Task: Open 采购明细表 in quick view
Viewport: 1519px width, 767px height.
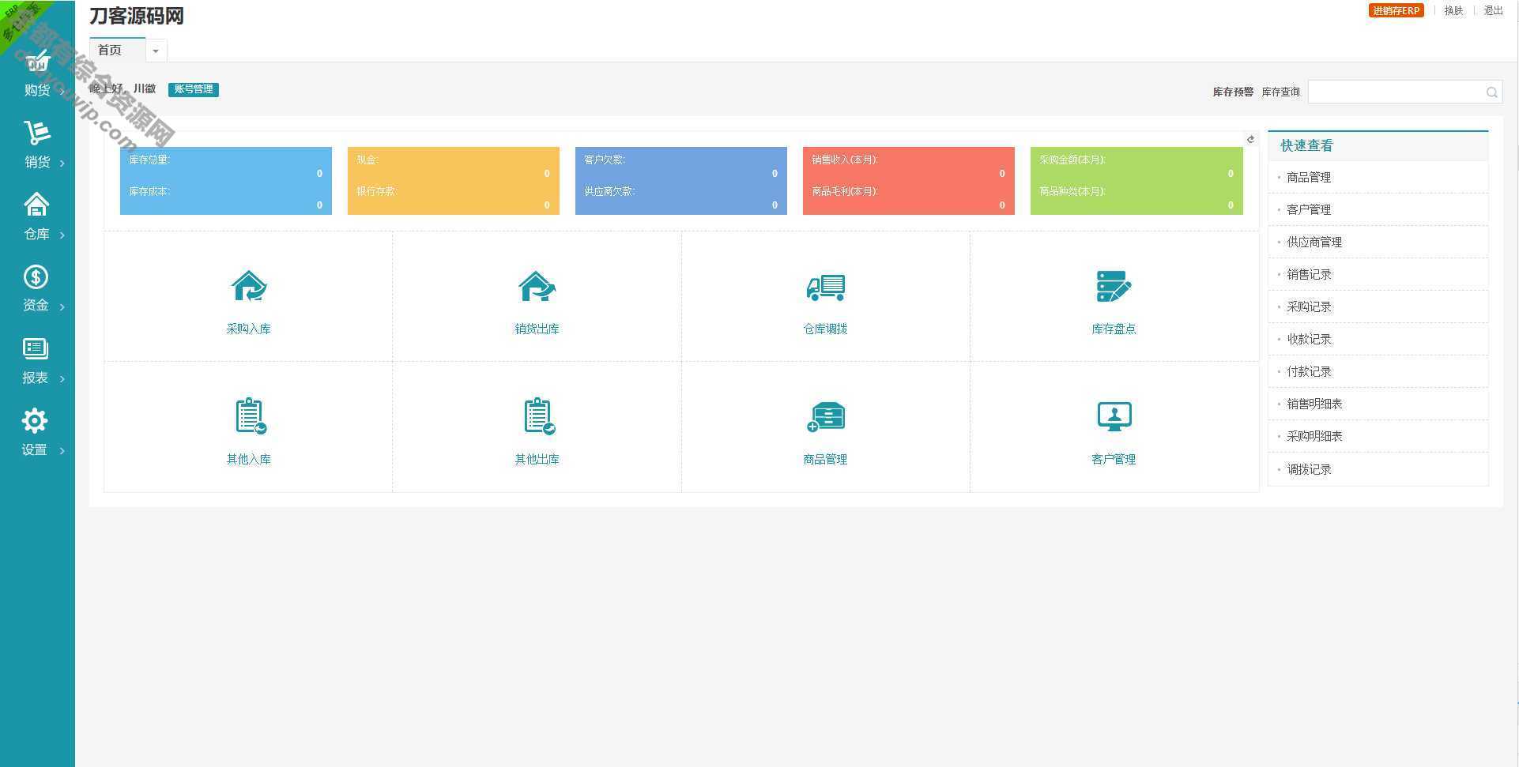Action: (1378, 436)
